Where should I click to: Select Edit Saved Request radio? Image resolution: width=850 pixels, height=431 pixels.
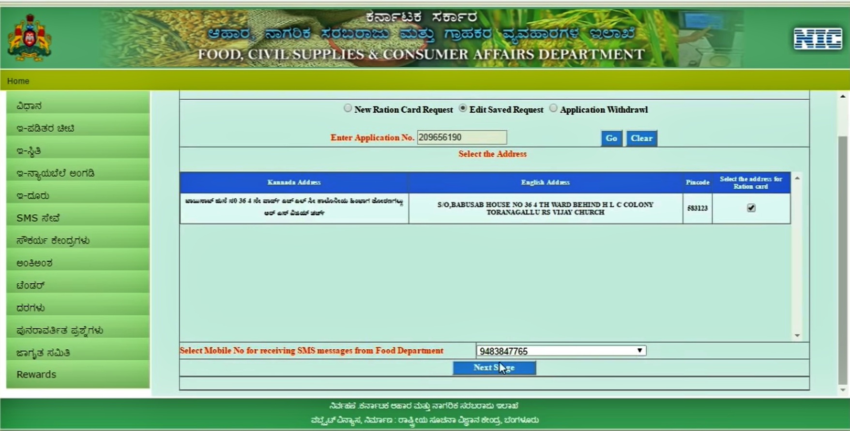pos(463,108)
